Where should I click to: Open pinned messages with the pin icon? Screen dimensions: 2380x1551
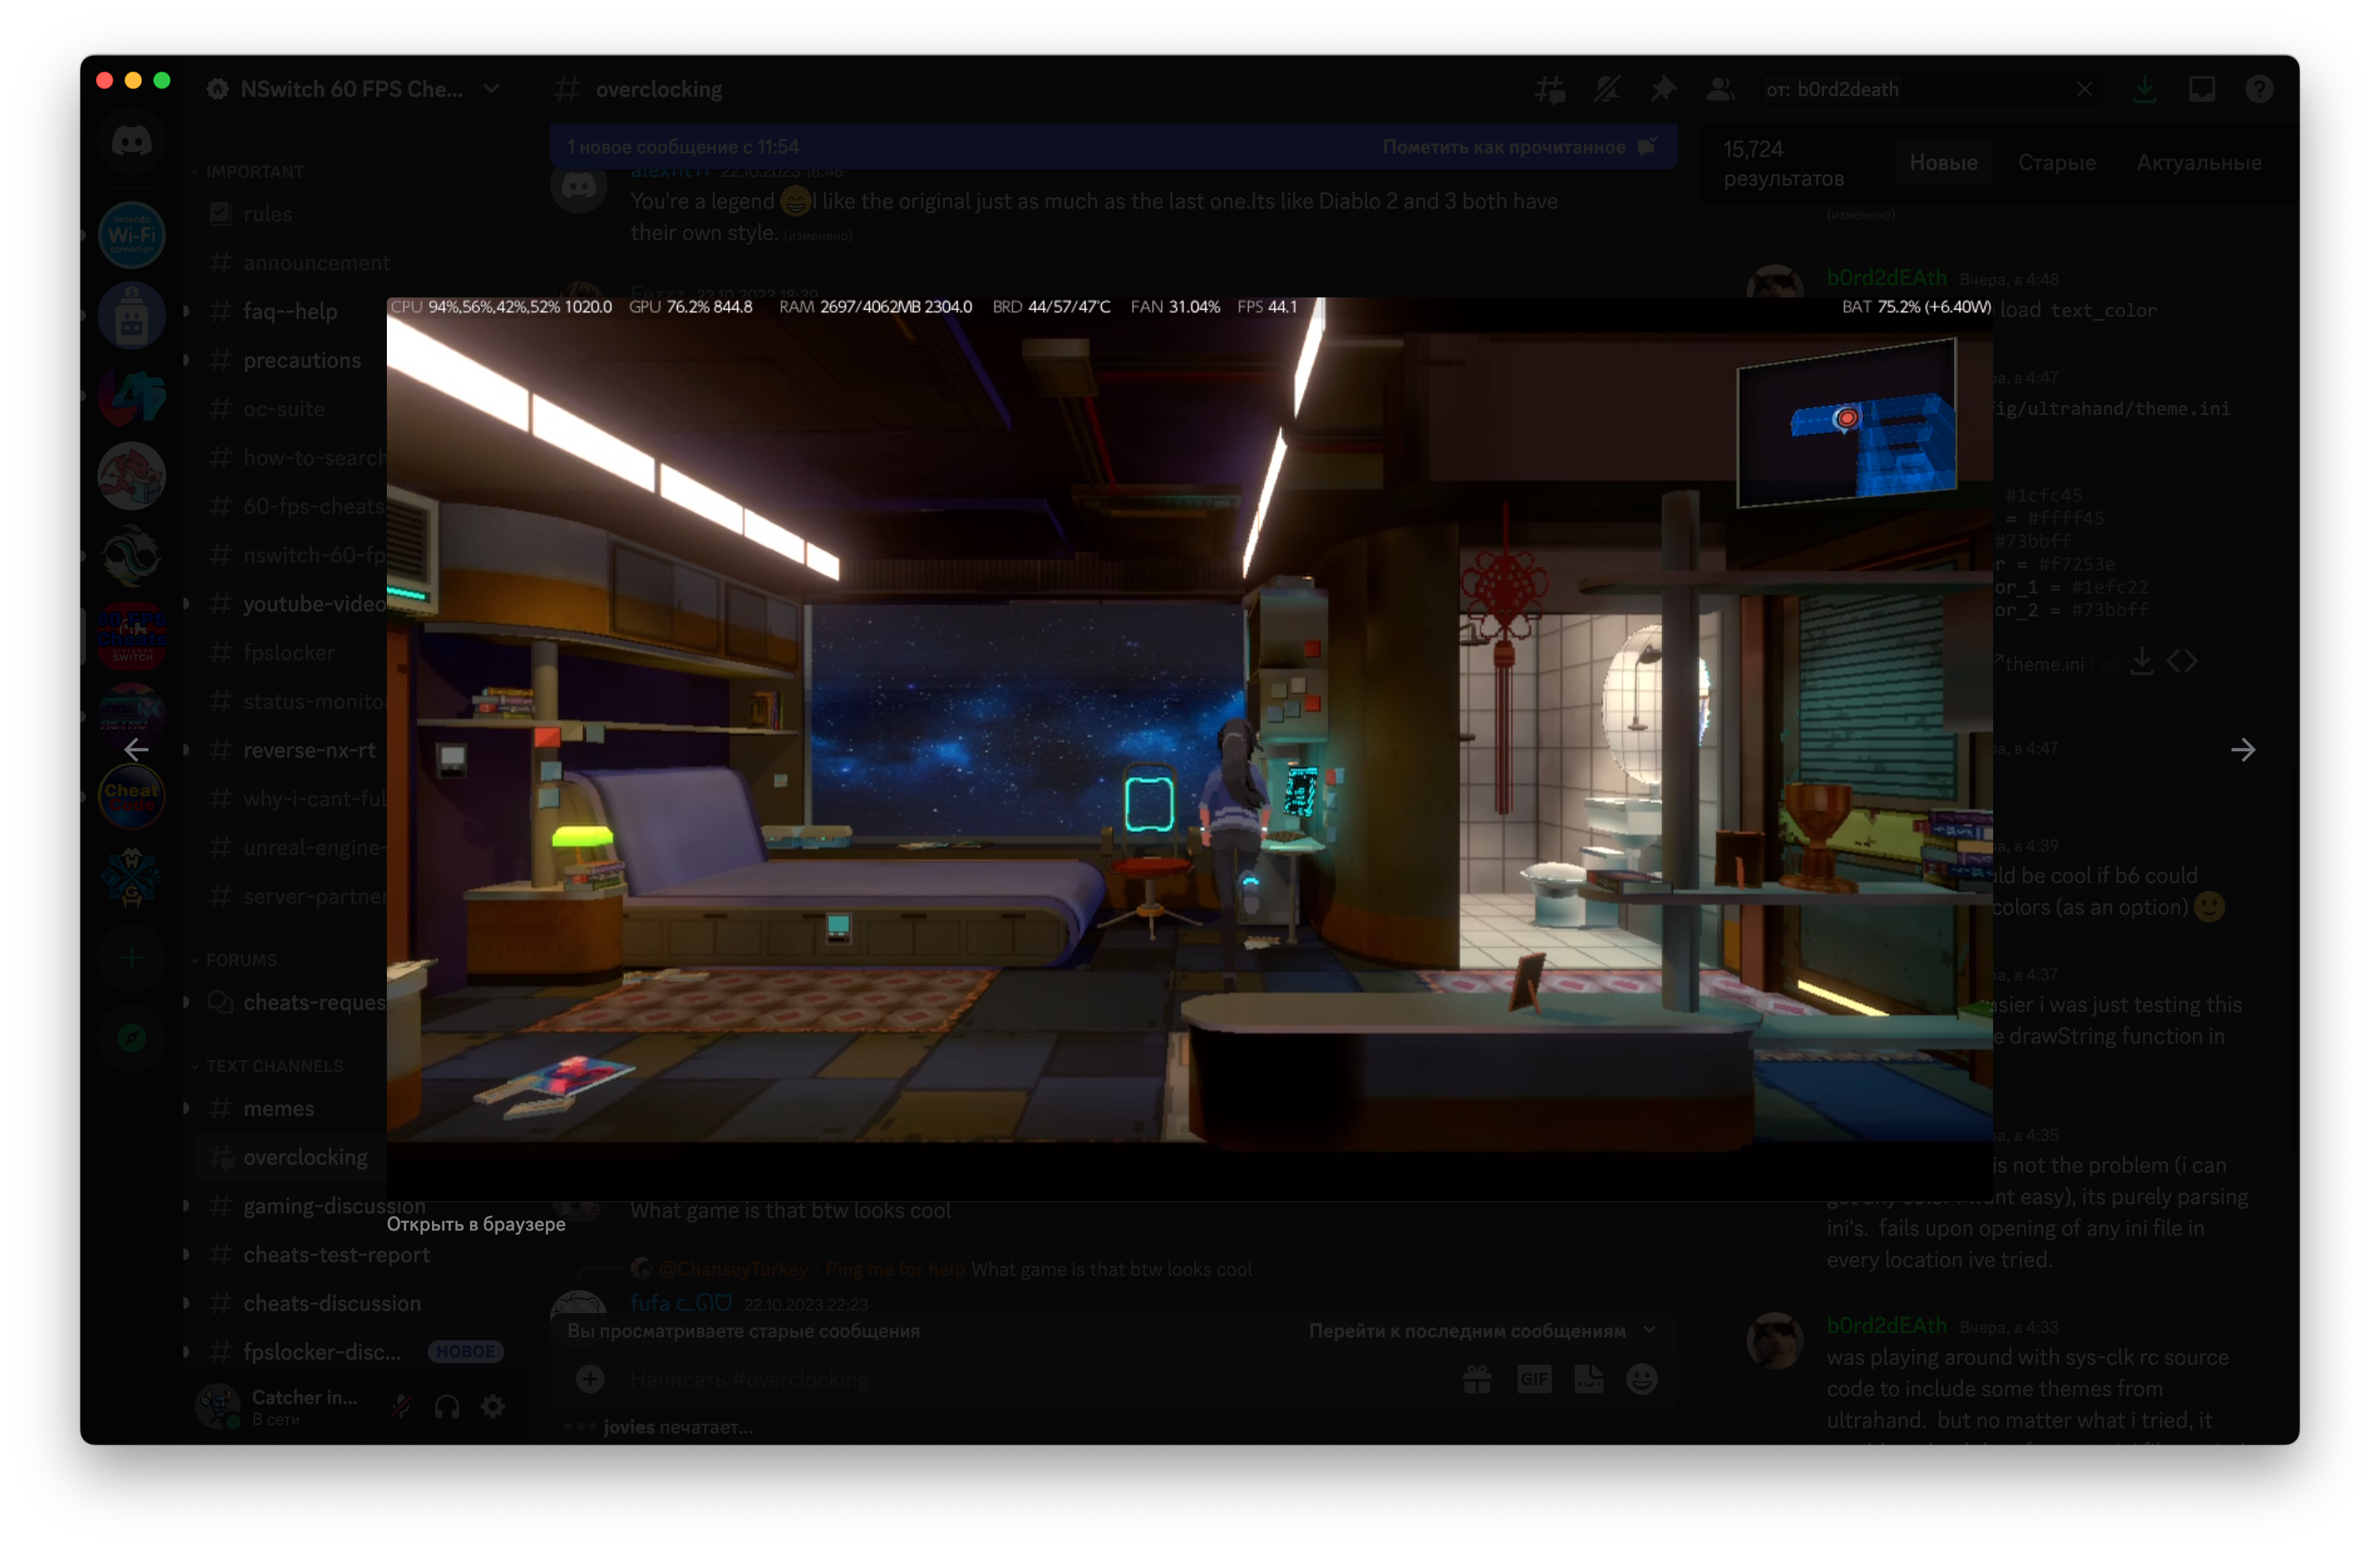(1662, 89)
